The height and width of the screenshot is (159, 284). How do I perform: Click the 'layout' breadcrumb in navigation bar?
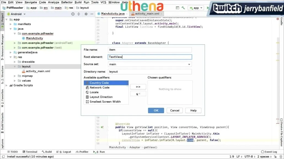(84, 8)
